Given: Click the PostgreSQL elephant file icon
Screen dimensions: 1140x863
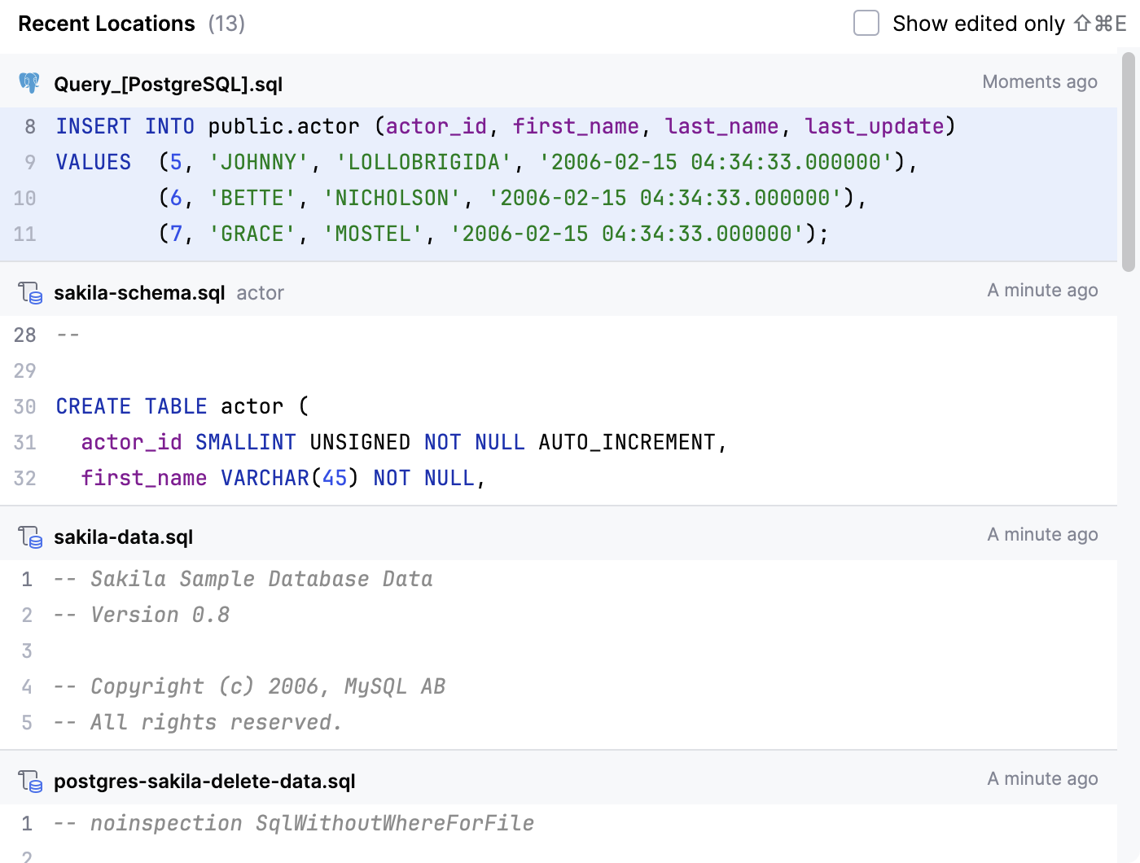Looking at the screenshot, I should point(29,83).
